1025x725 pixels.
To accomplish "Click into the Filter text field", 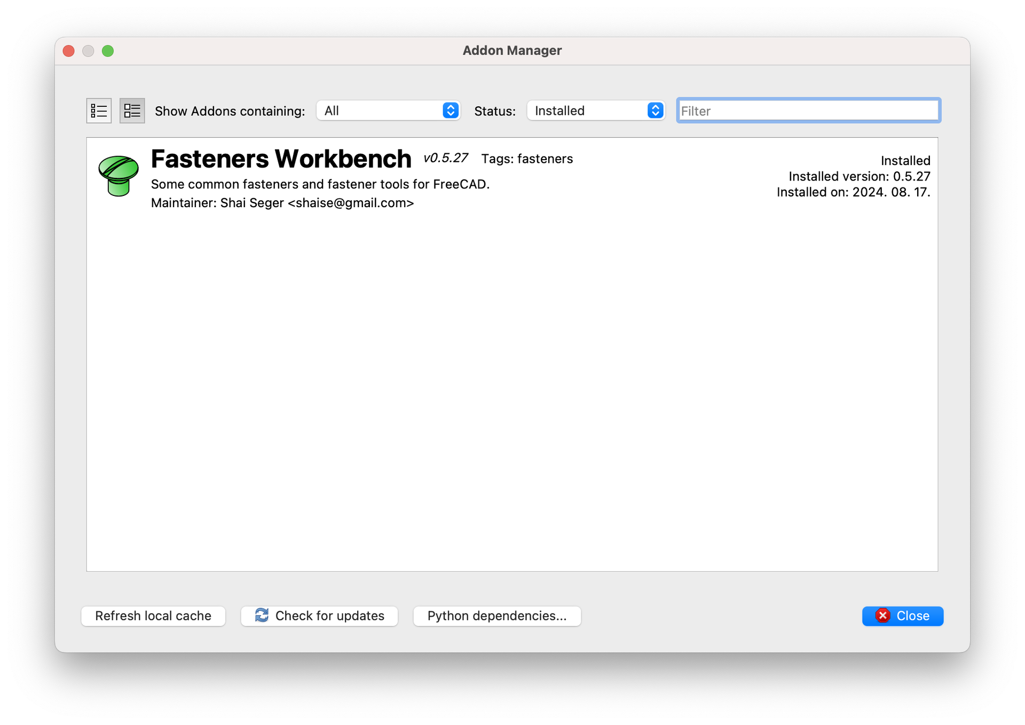I will click(808, 111).
